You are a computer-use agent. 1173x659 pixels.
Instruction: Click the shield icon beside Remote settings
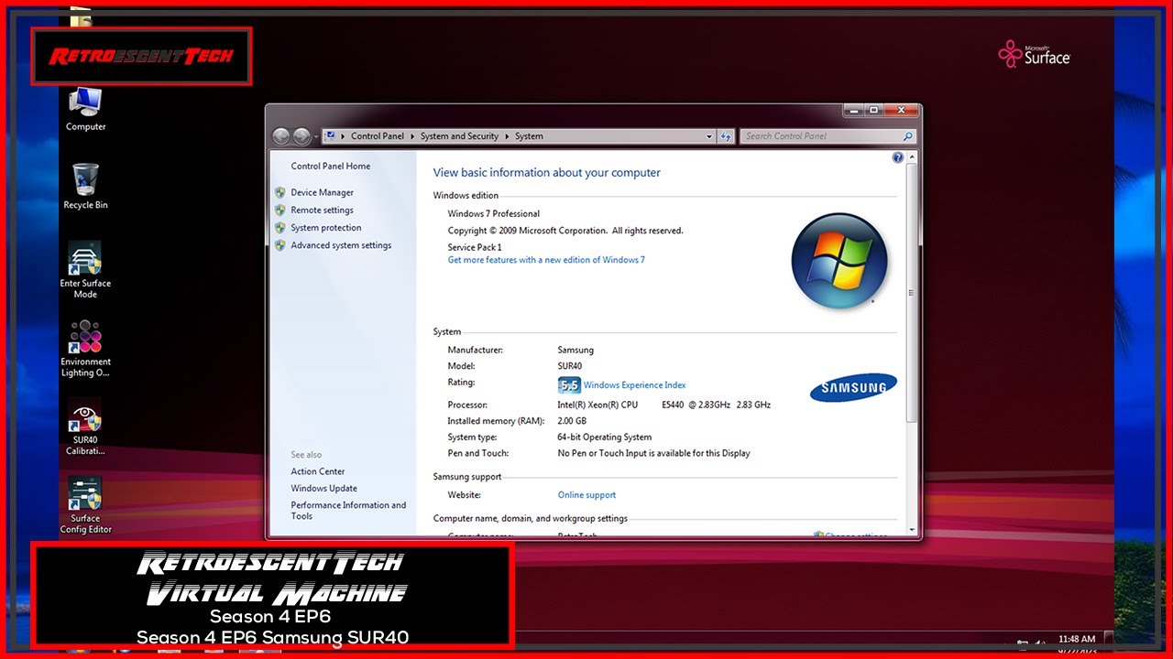(280, 210)
